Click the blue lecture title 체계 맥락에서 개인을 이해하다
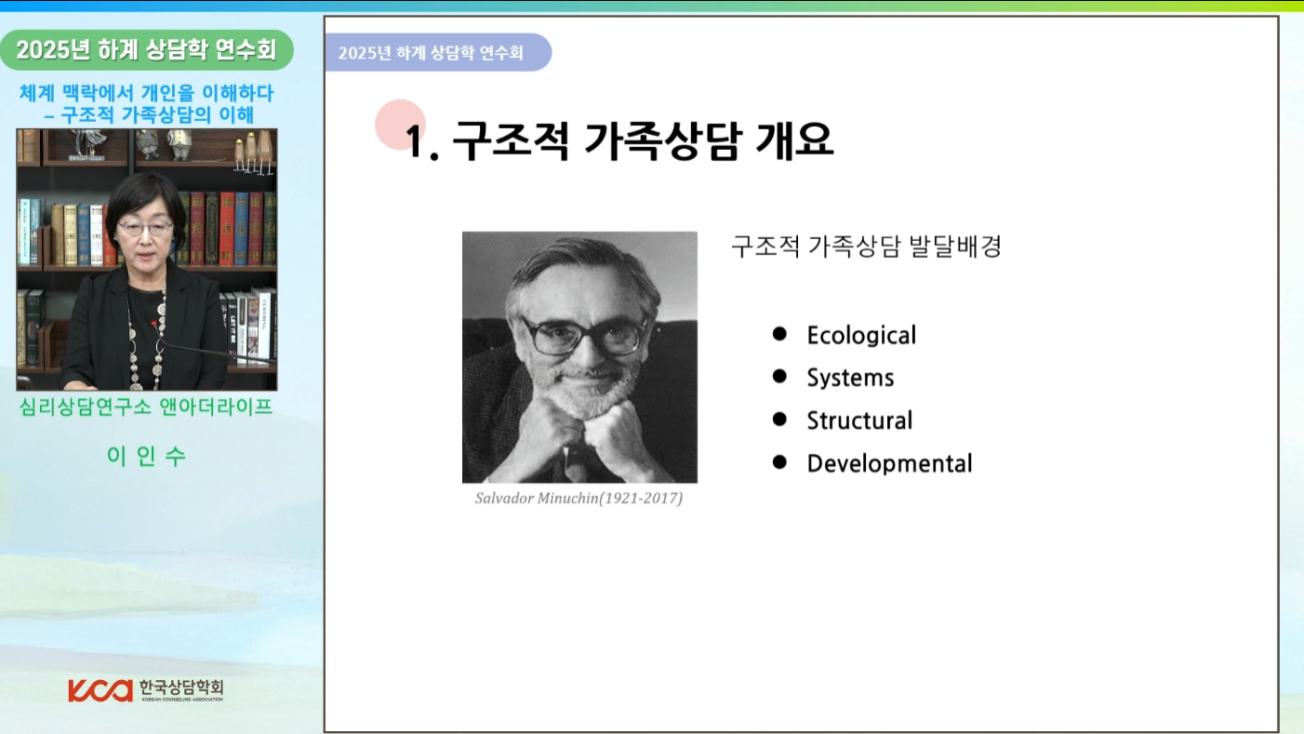 click(x=147, y=94)
